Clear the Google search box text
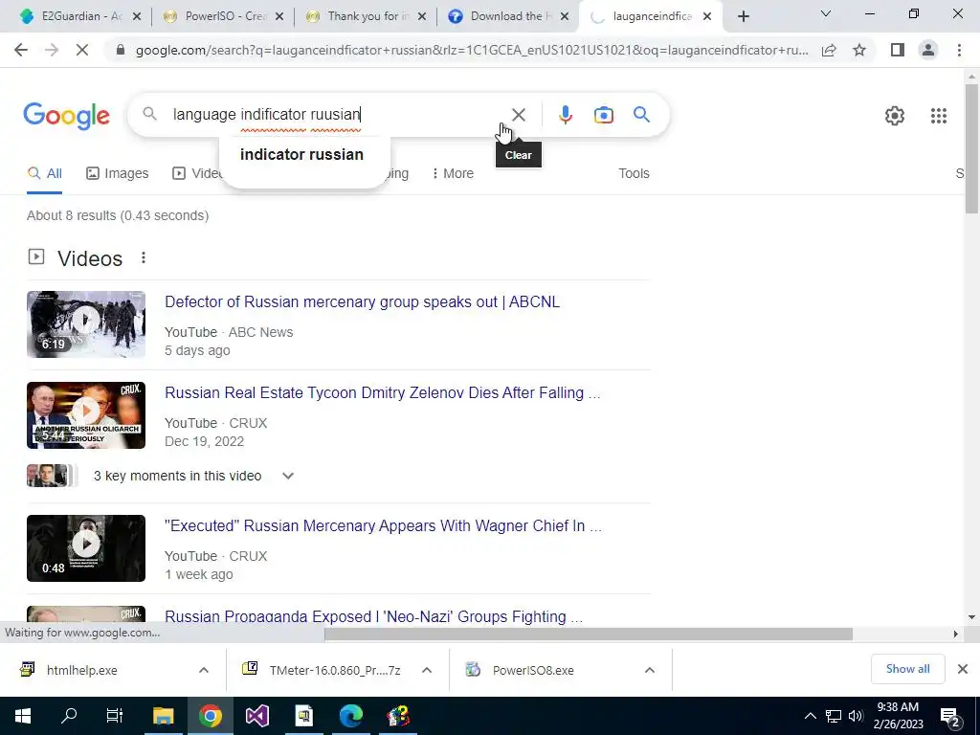980x735 pixels. click(x=518, y=115)
